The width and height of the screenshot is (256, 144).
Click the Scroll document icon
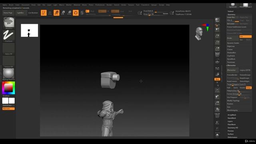pos(217,30)
